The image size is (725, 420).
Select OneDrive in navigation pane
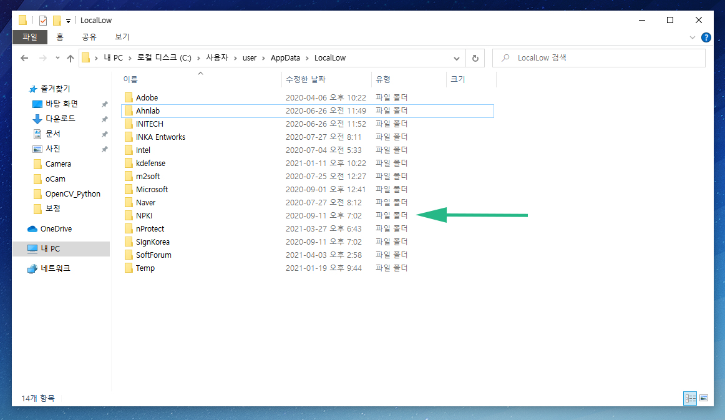[56, 228]
